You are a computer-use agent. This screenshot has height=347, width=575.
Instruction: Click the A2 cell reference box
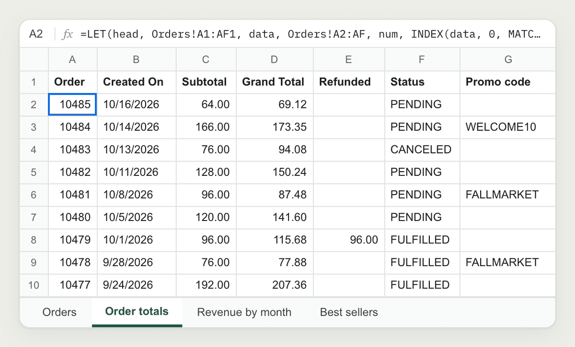(36, 34)
